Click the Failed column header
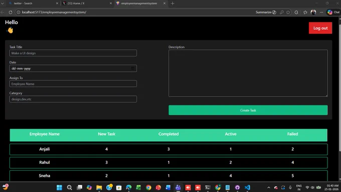The image size is (341, 192). tap(292, 134)
